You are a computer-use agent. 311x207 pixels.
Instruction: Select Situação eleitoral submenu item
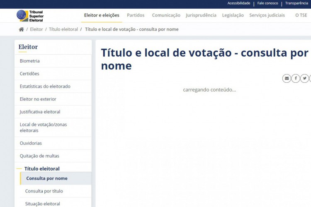point(56,203)
